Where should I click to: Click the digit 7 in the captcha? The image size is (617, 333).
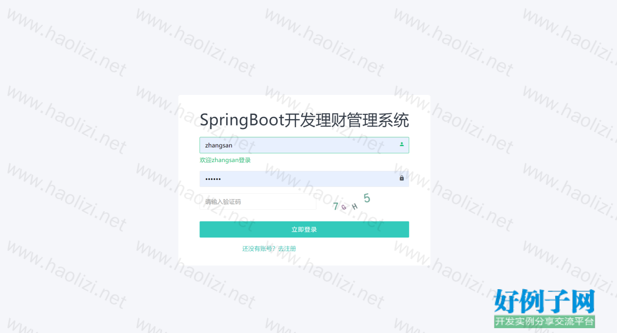point(335,206)
